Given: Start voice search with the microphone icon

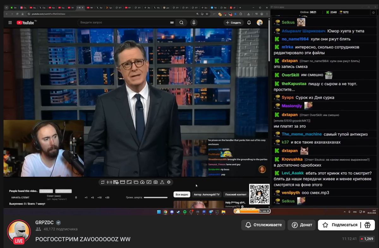Looking at the screenshot, I should [x=194, y=23].
